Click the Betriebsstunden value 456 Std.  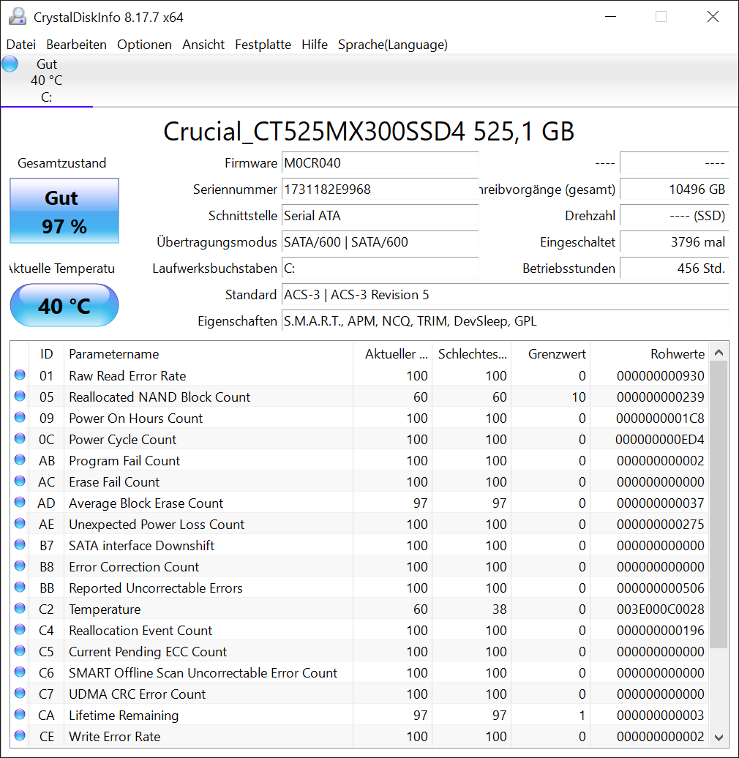pos(674,269)
